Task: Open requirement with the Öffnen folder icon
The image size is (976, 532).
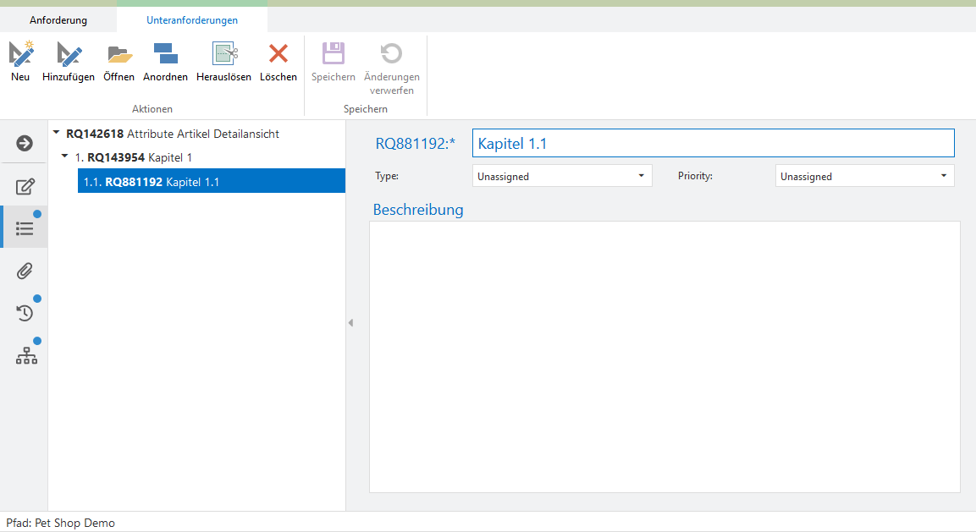Action: [x=119, y=55]
